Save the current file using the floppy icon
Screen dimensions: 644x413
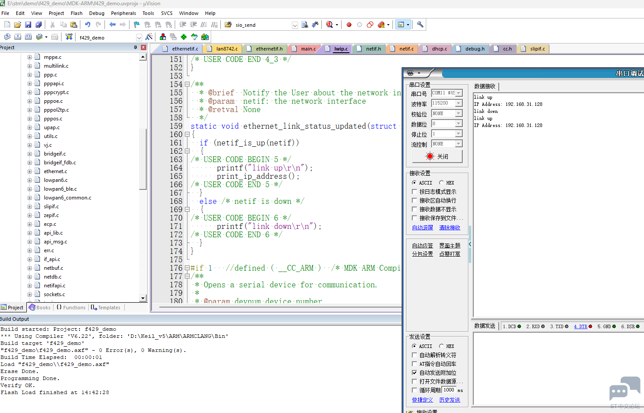coord(28,25)
